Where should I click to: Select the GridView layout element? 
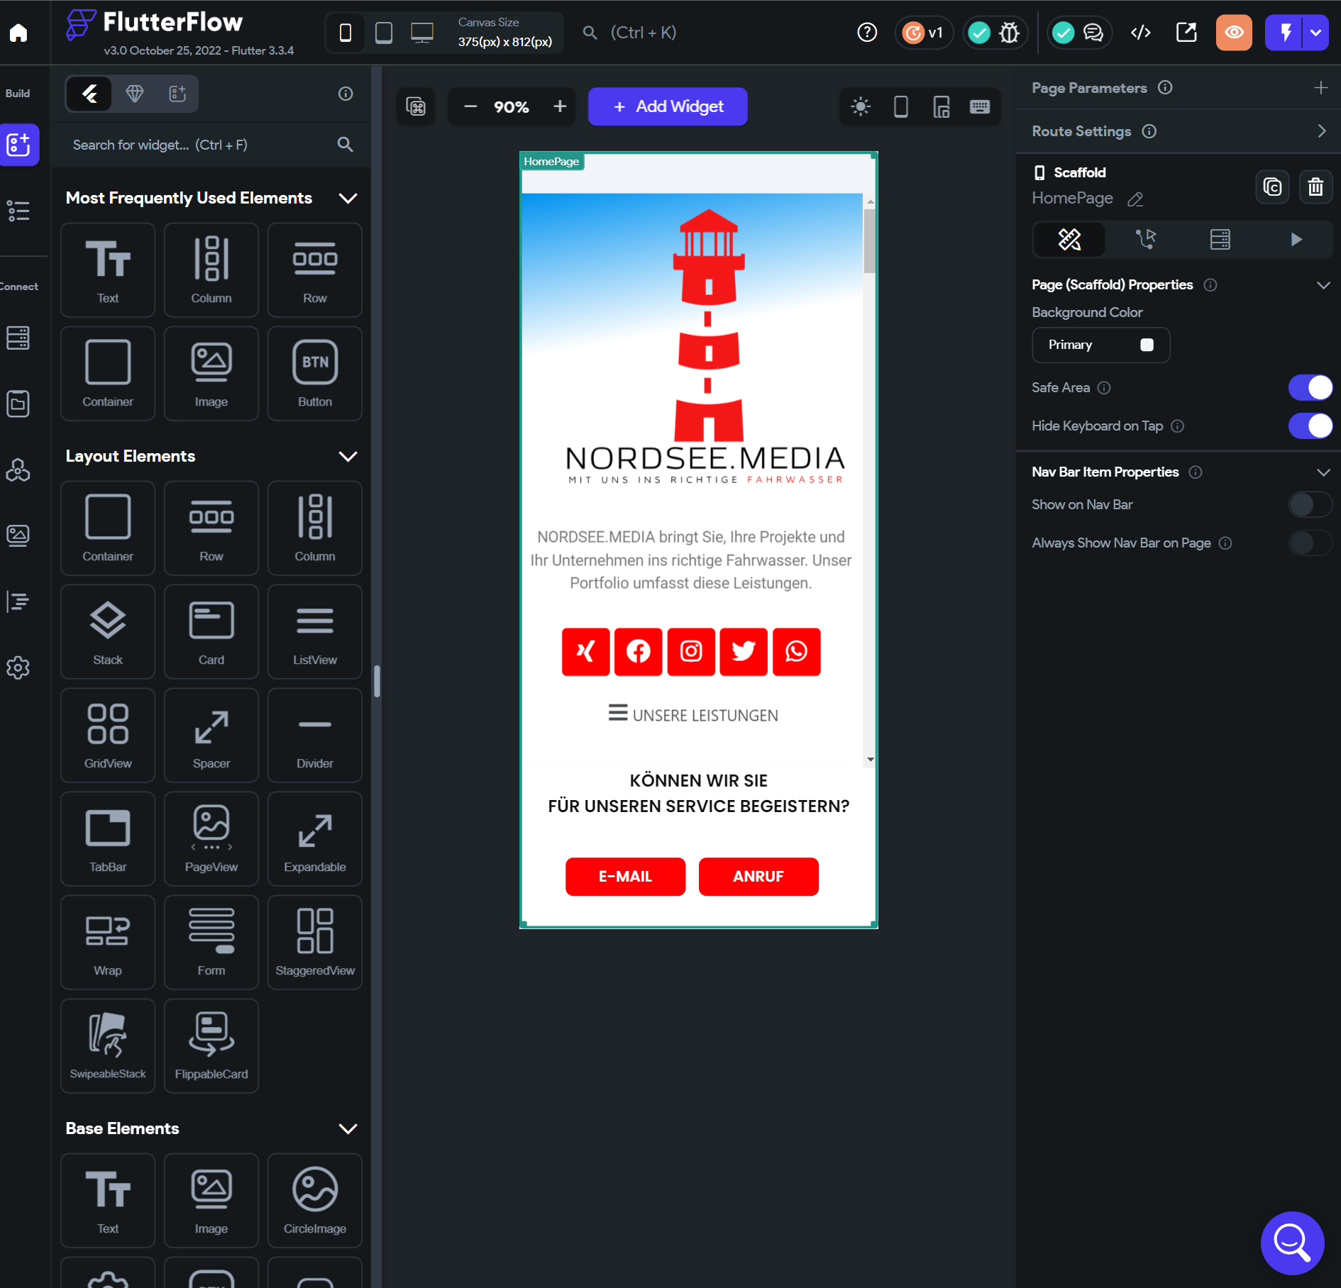pyautogui.click(x=107, y=735)
